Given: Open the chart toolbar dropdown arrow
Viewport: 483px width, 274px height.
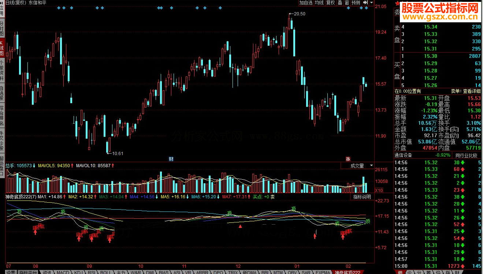Looking at the screenshot, I should [371, 3].
